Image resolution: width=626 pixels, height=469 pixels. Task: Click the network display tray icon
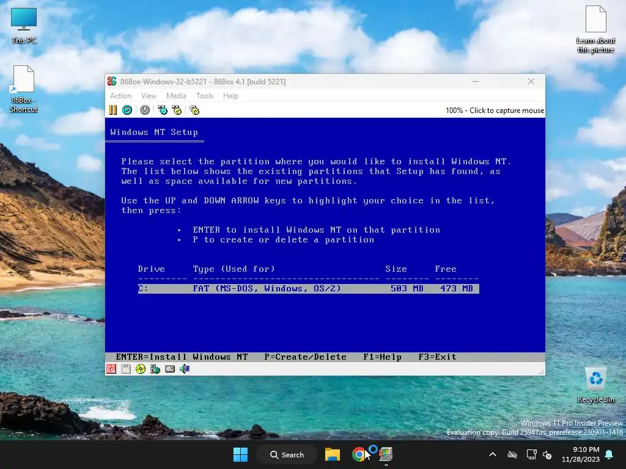pos(531,454)
